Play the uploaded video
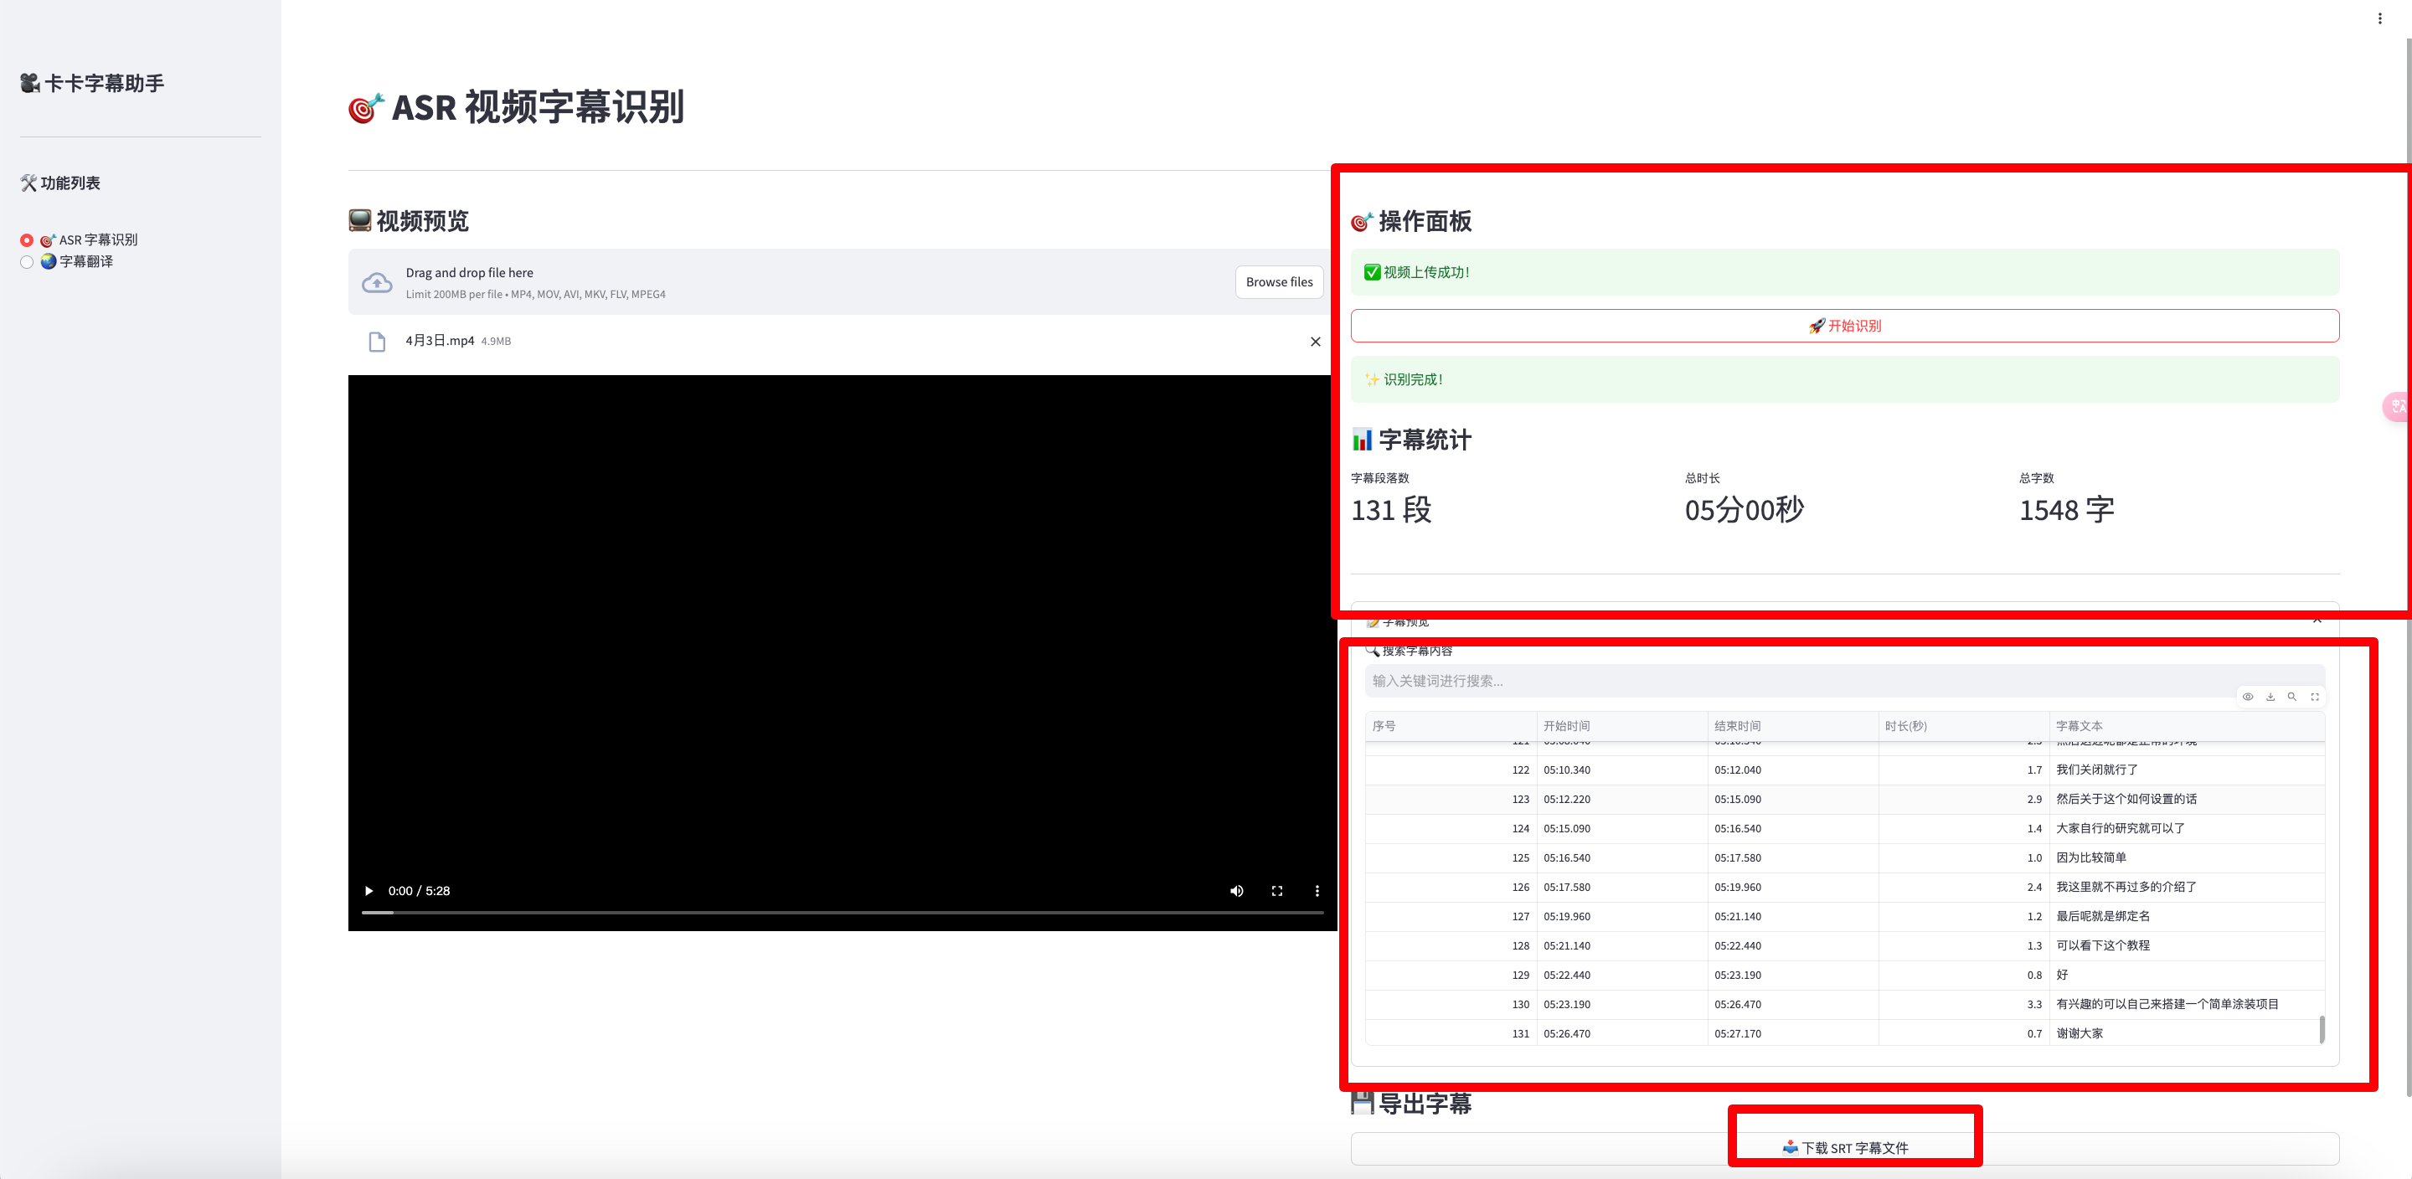 (368, 891)
